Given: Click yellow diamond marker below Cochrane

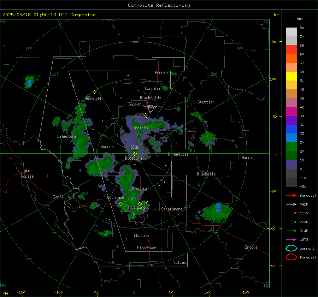Looking at the screenshot, I should pyautogui.click(x=121, y=204).
